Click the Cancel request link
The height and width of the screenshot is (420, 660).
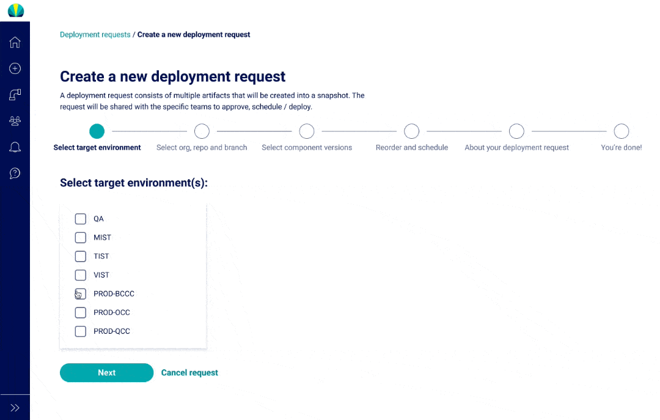[x=189, y=372]
